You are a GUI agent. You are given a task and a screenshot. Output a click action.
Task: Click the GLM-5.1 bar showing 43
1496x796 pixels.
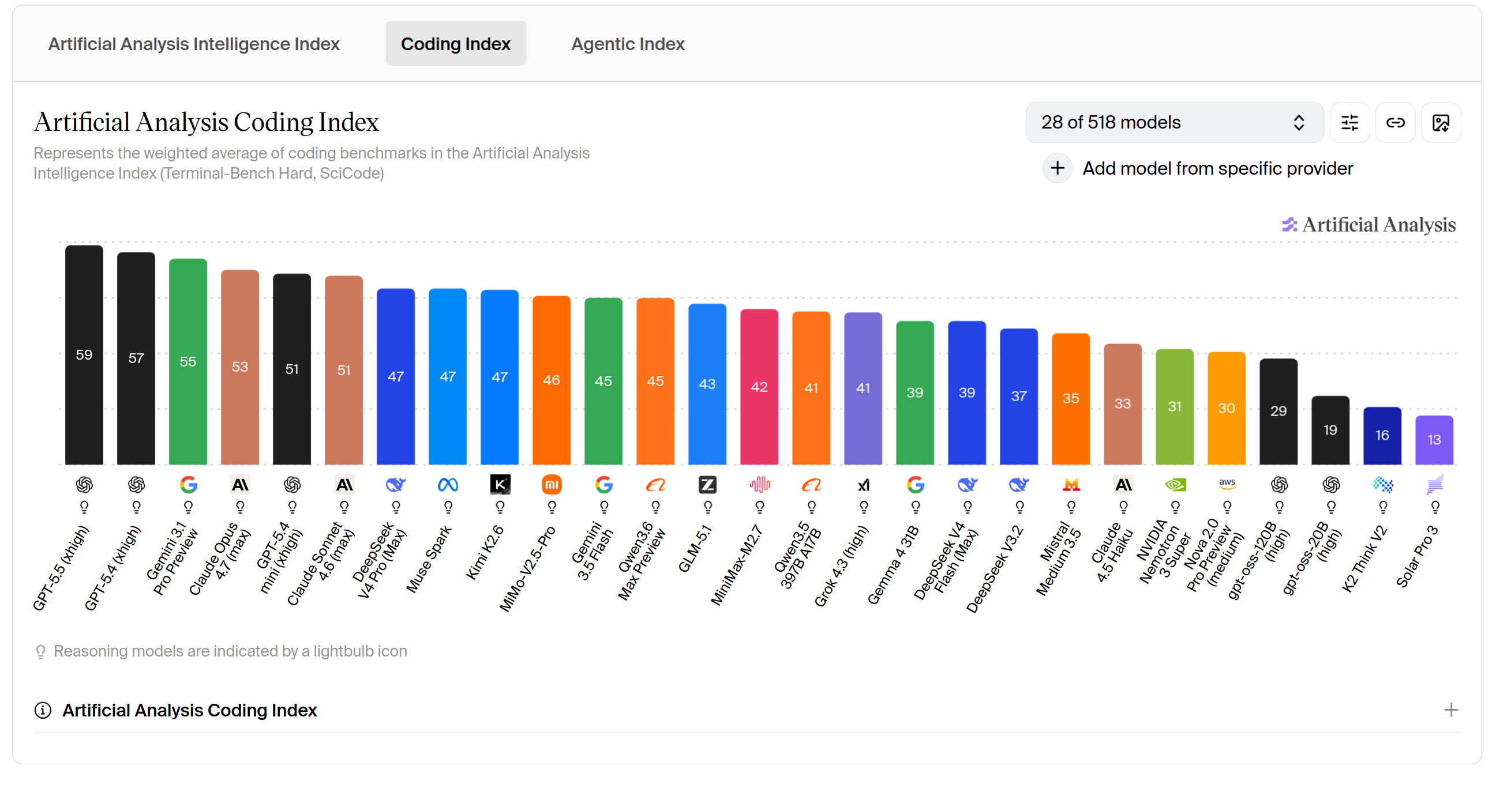coord(707,384)
